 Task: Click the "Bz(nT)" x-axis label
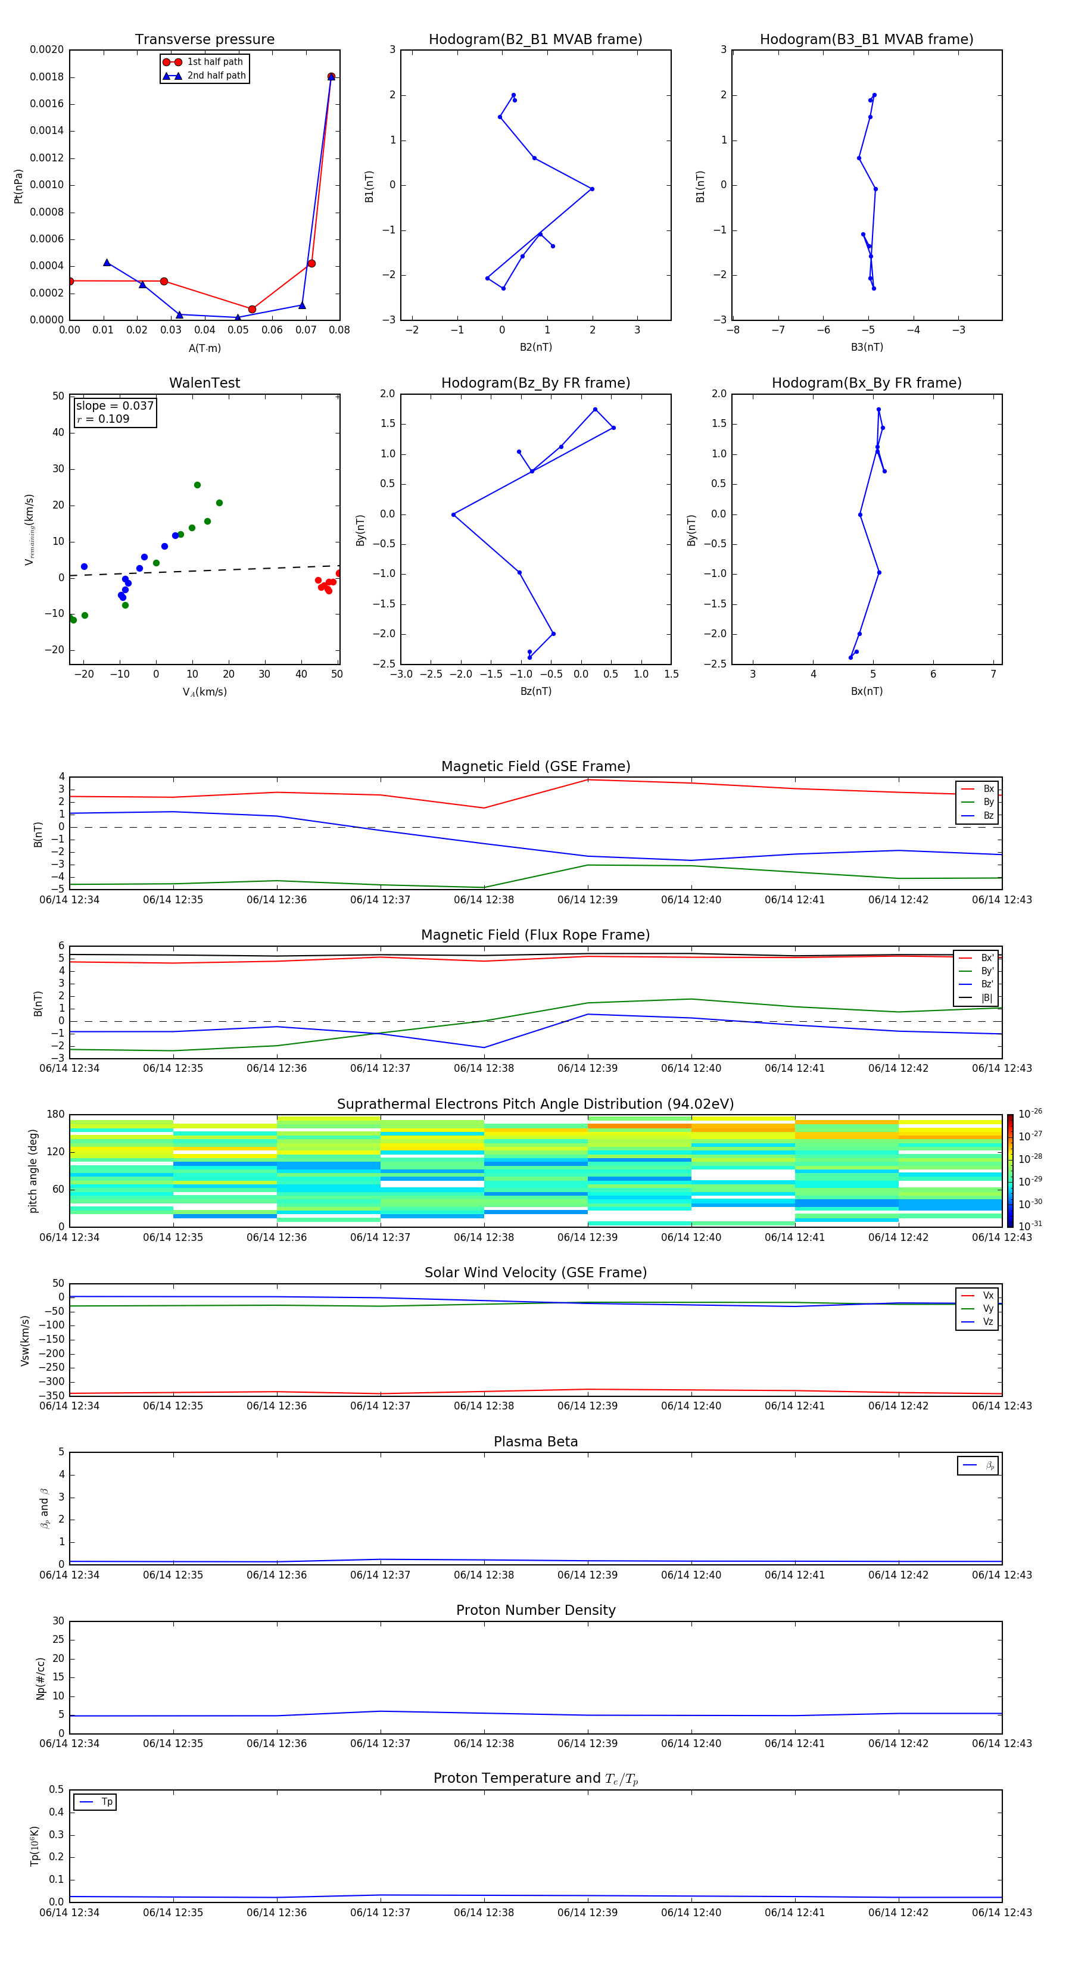tap(535, 691)
